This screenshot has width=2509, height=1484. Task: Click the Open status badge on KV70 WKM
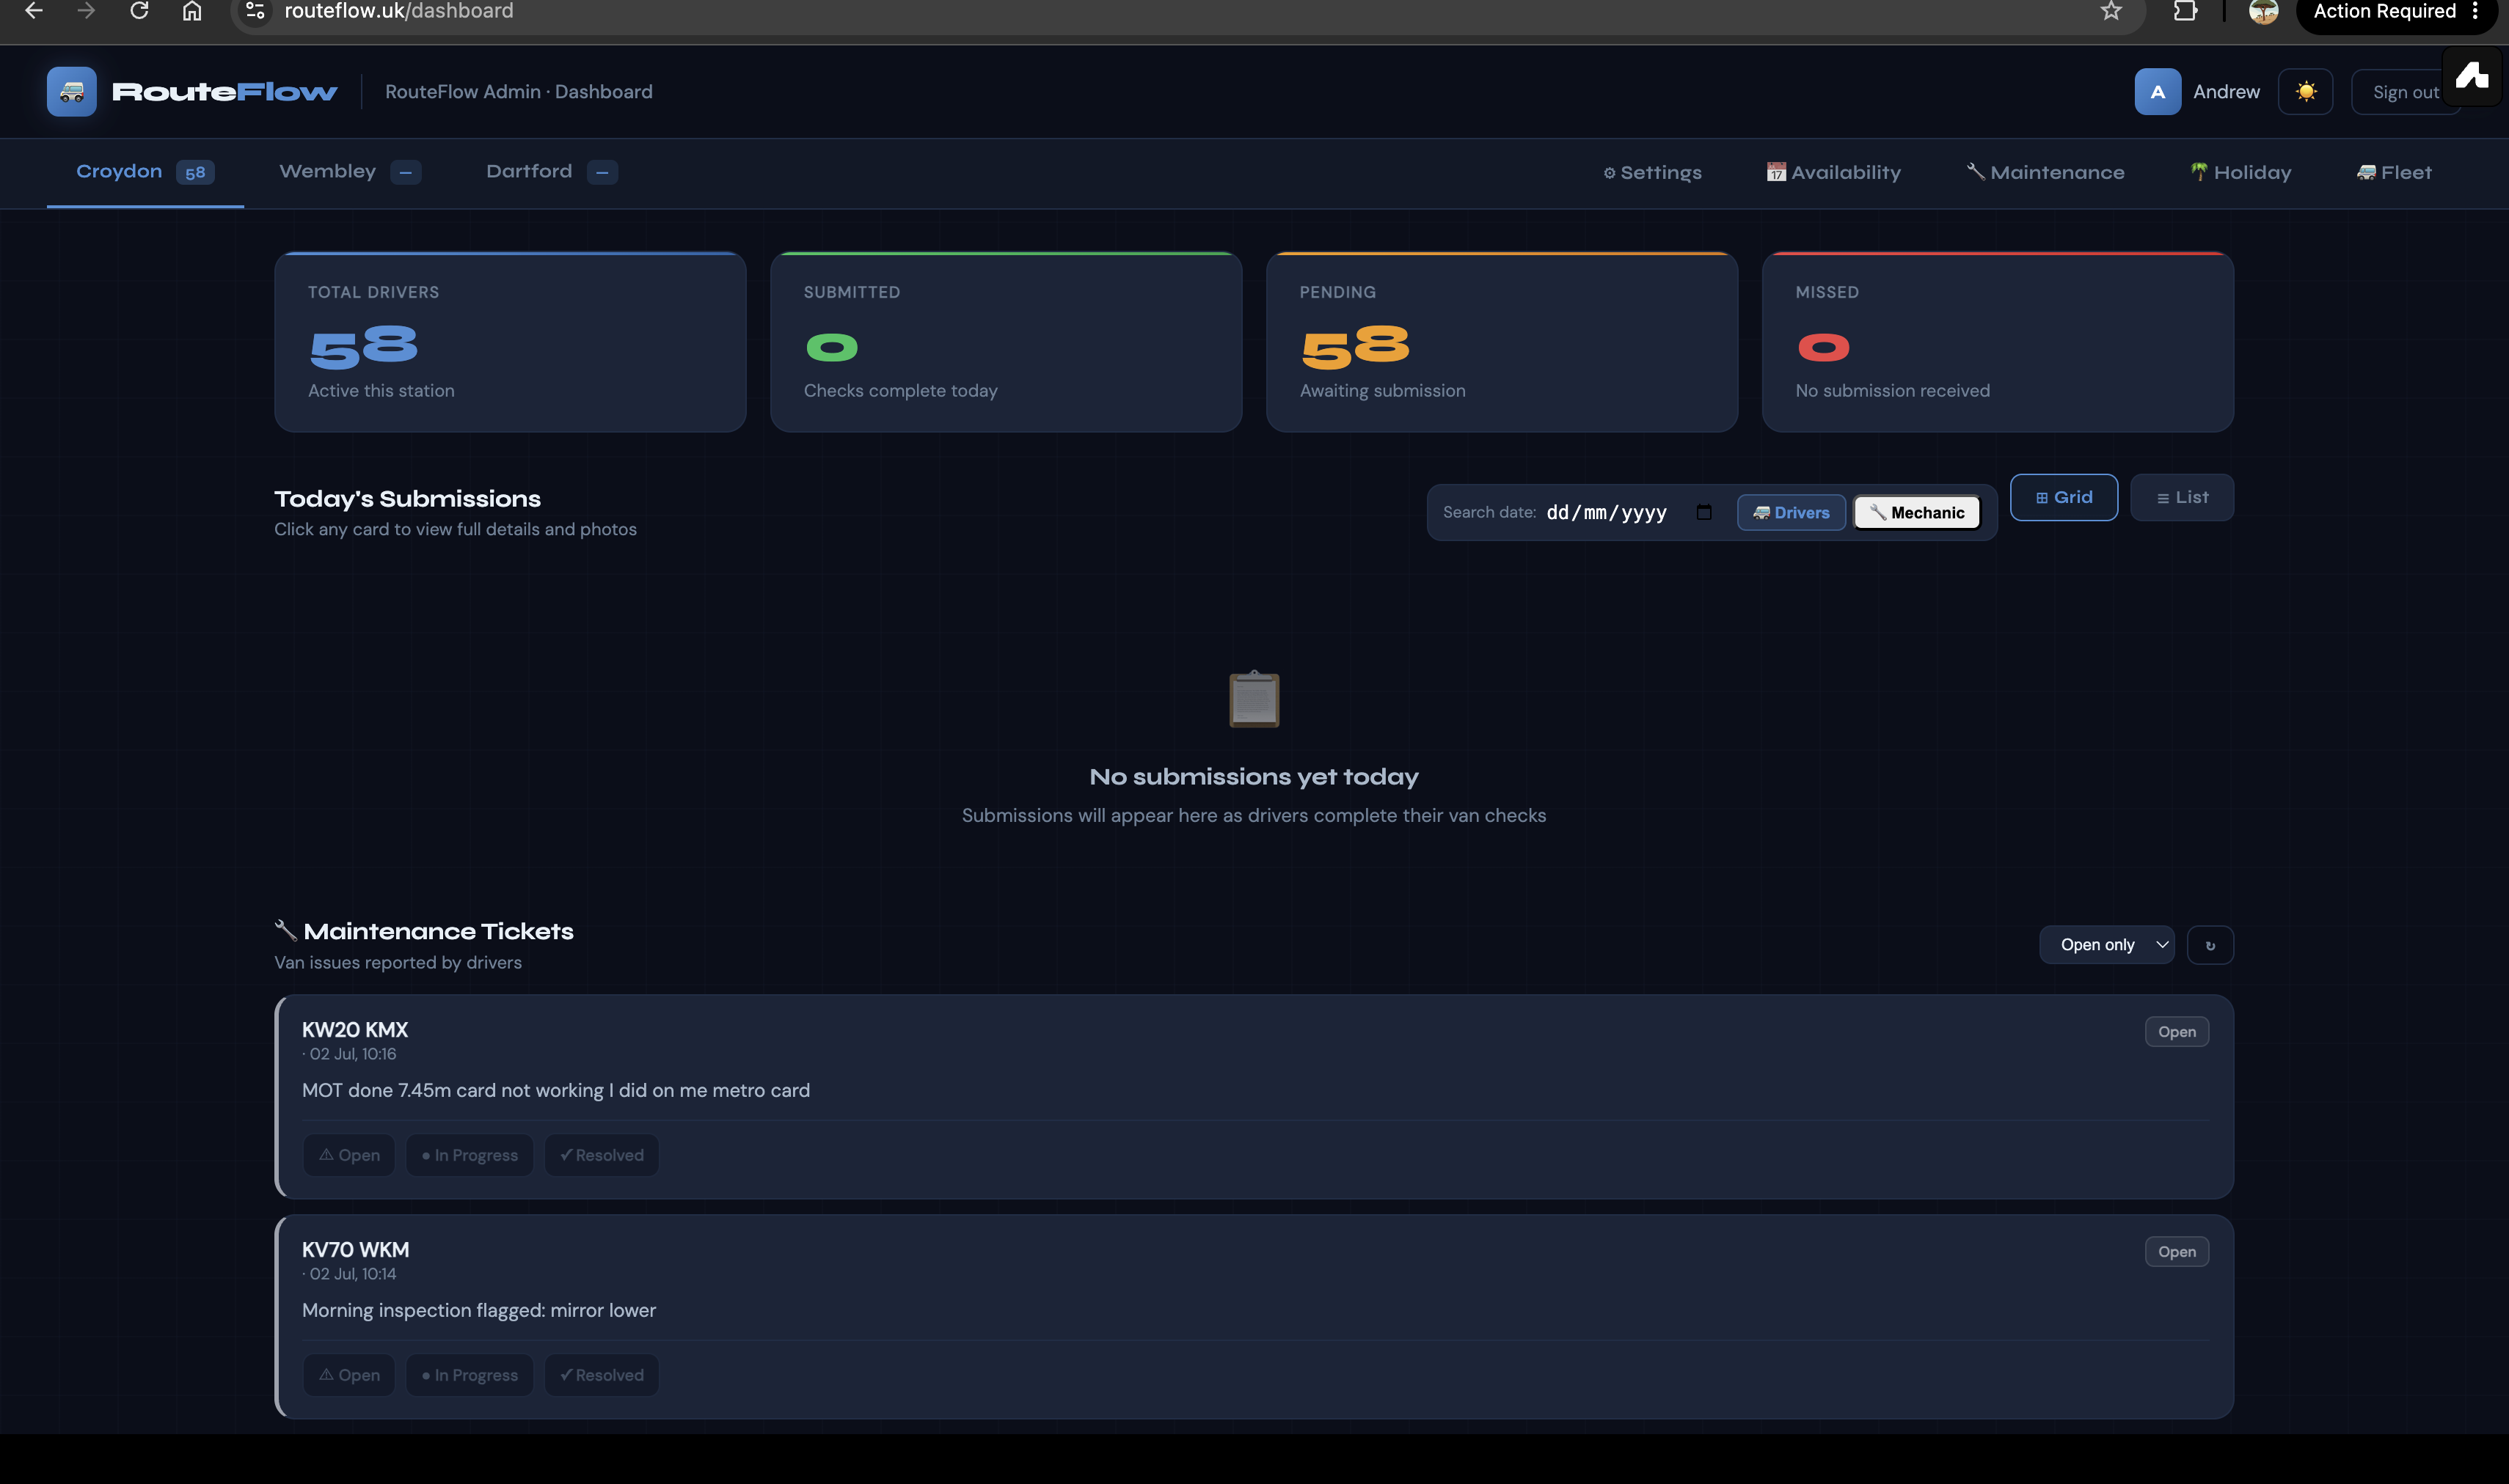[x=2177, y=1251]
